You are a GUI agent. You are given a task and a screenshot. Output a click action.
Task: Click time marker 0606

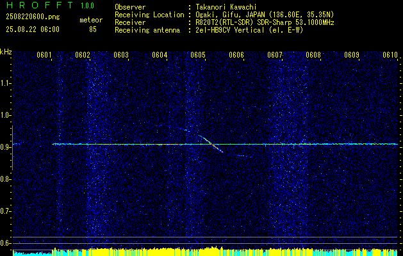[x=236, y=54]
